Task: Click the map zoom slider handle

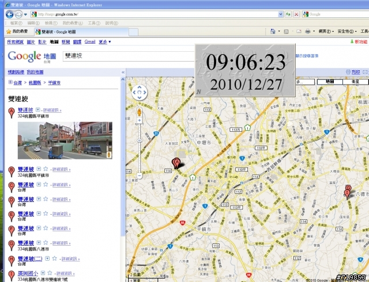Action: pyautogui.click(x=140, y=140)
